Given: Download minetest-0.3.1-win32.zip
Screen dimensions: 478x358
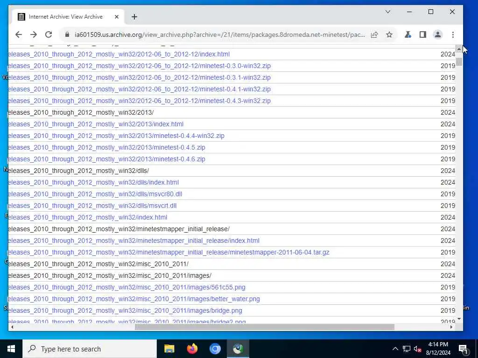Looking at the screenshot, I should click(139, 77).
